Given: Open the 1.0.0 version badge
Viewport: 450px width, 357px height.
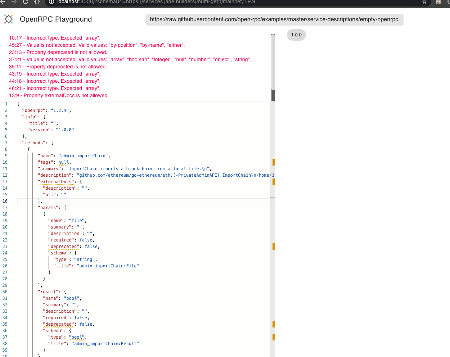Looking at the screenshot, I should click(296, 35).
